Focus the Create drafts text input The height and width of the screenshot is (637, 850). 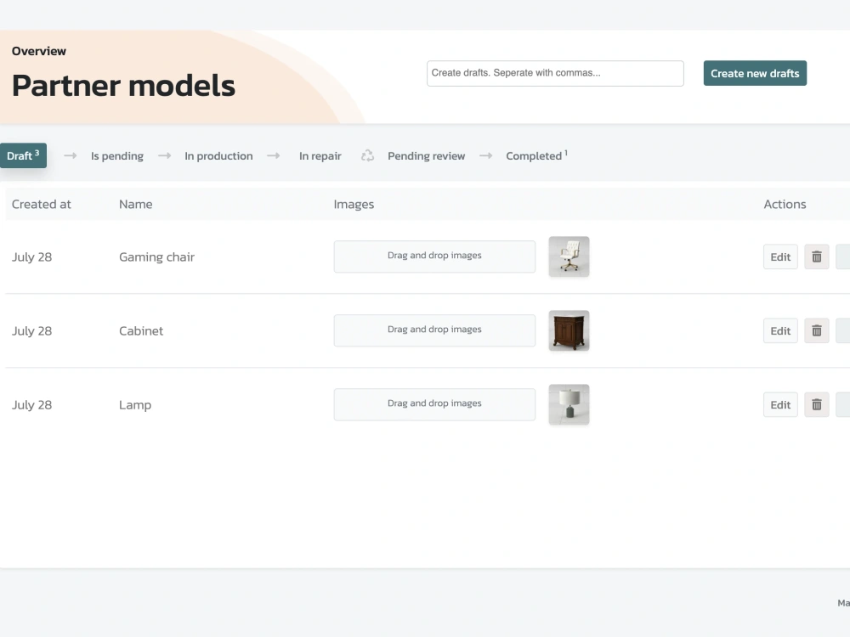pyautogui.click(x=555, y=73)
